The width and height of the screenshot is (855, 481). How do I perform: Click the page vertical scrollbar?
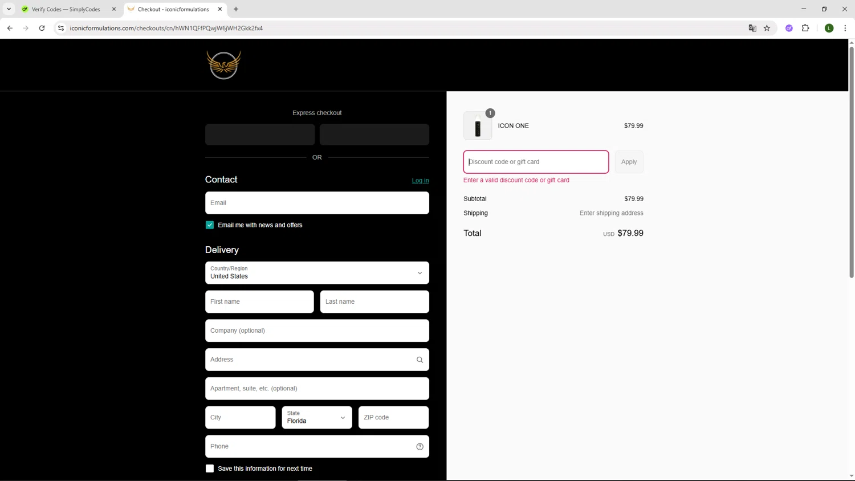coord(852,162)
